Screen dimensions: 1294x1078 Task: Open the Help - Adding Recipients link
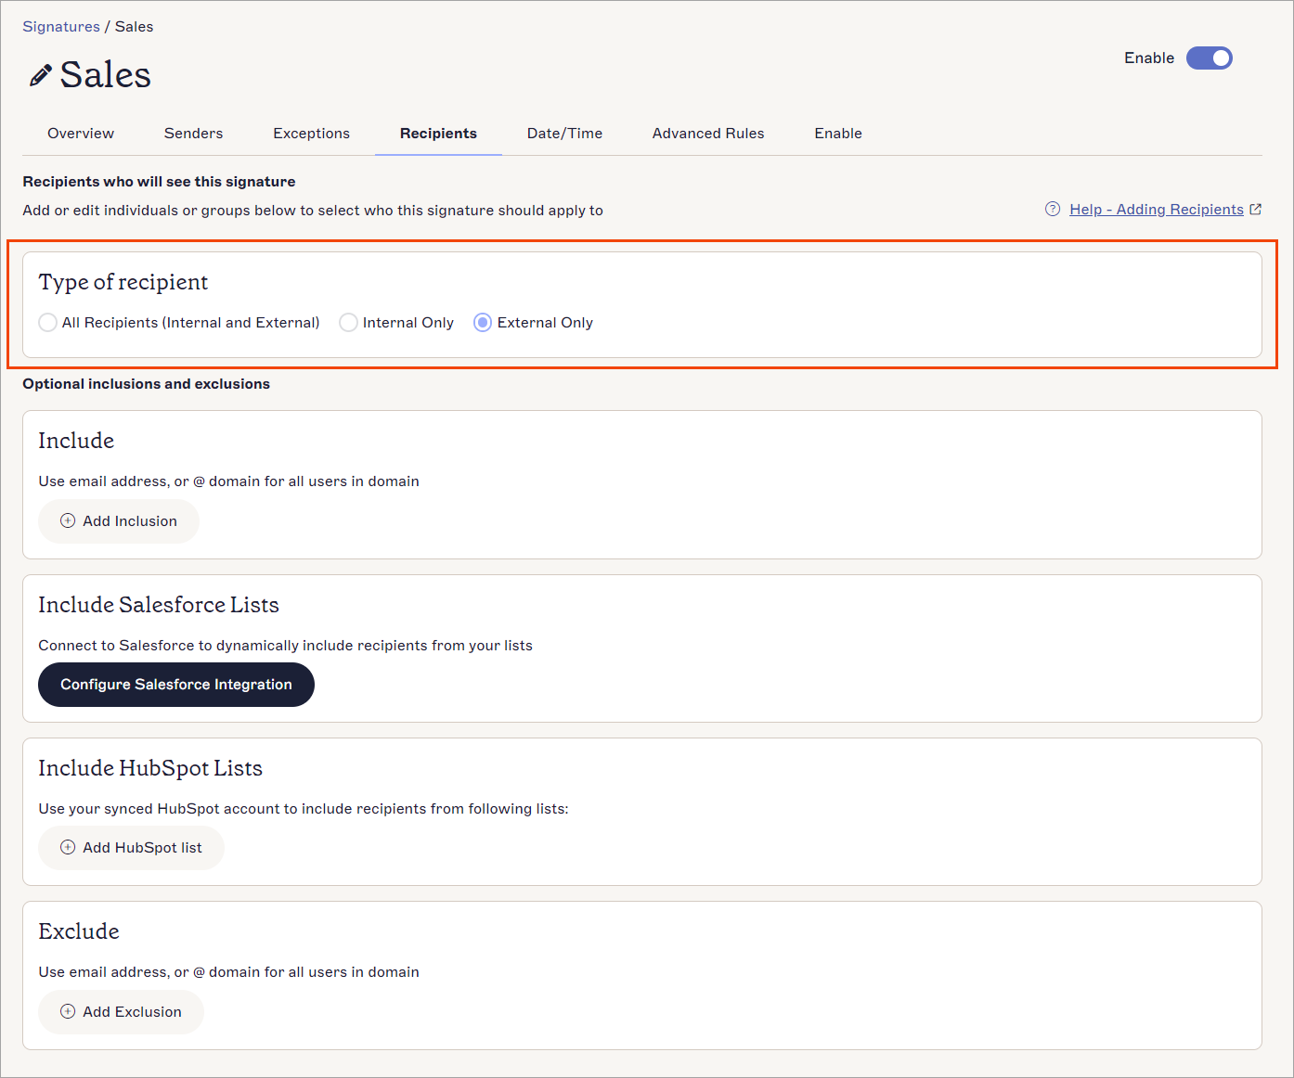pyautogui.click(x=1156, y=209)
